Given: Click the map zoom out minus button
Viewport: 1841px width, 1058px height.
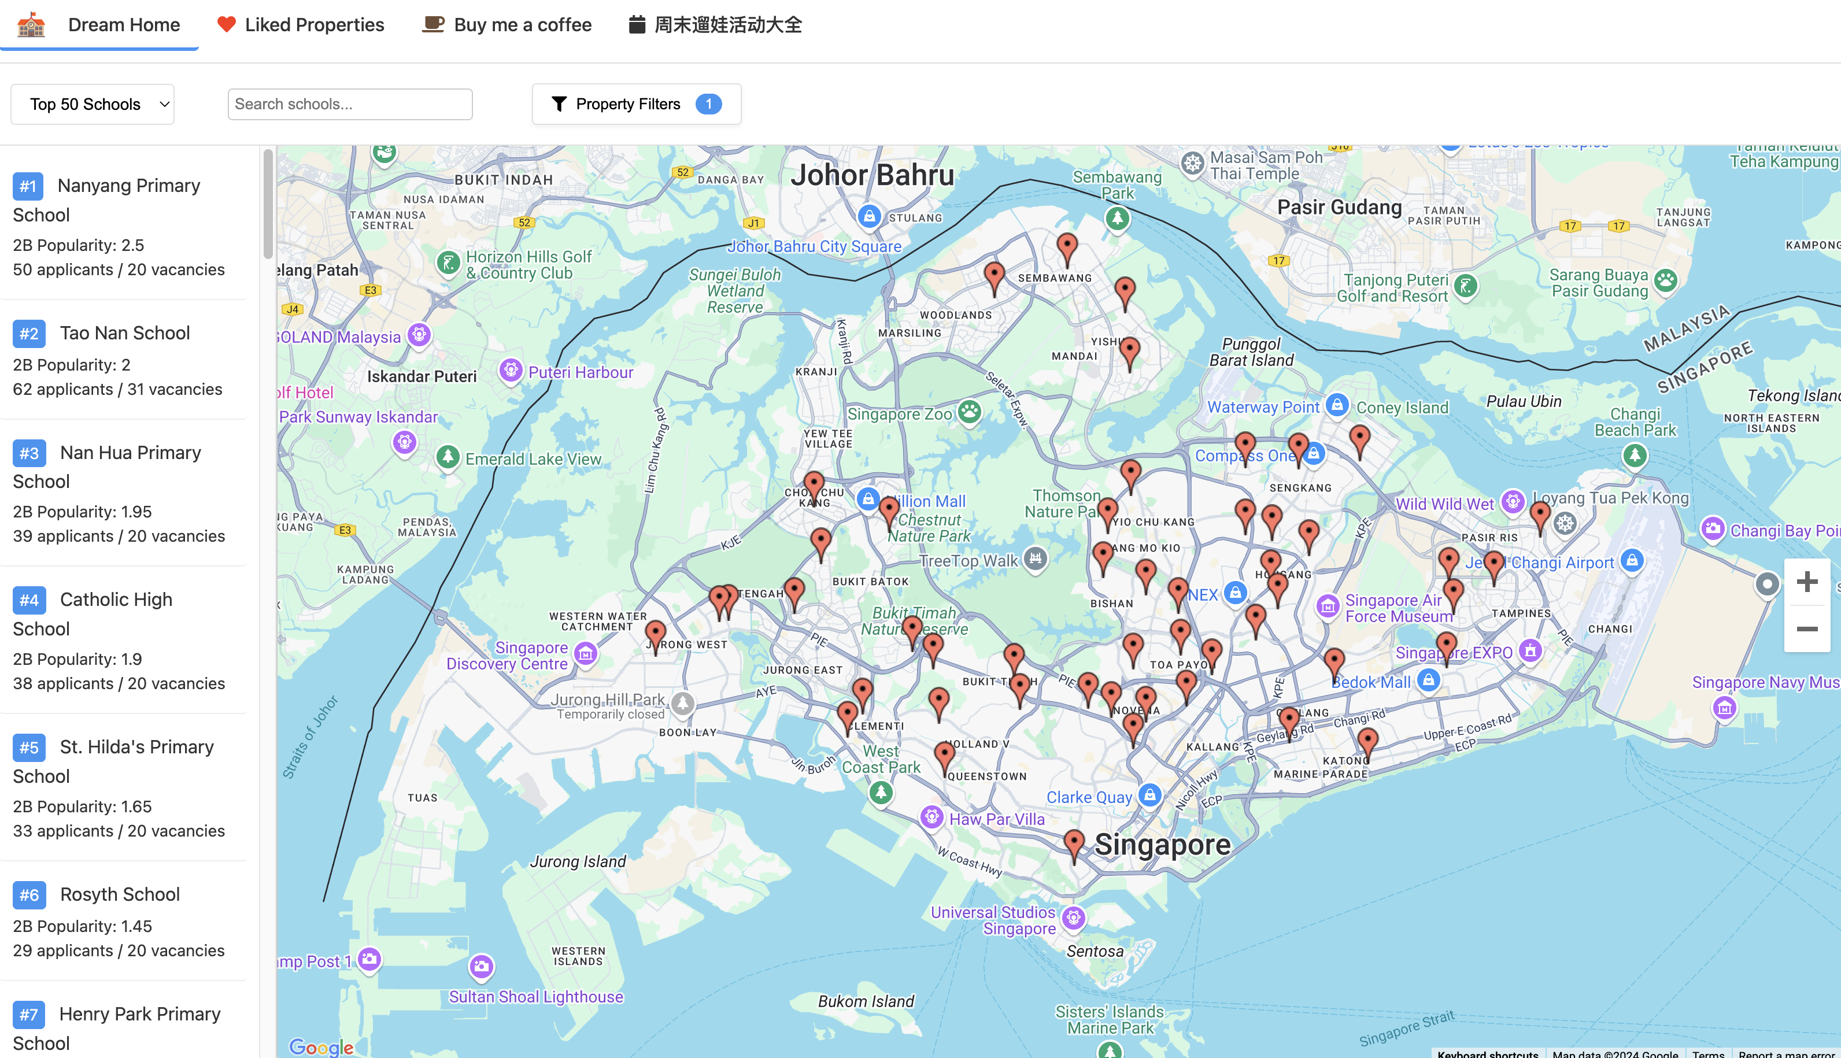Looking at the screenshot, I should (x=1807, y=629).
